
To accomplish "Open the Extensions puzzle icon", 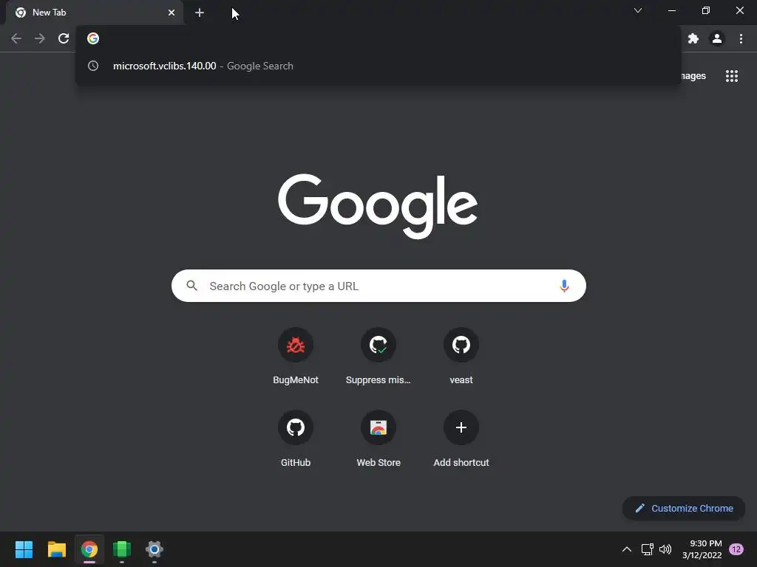I will coord(693,38).
